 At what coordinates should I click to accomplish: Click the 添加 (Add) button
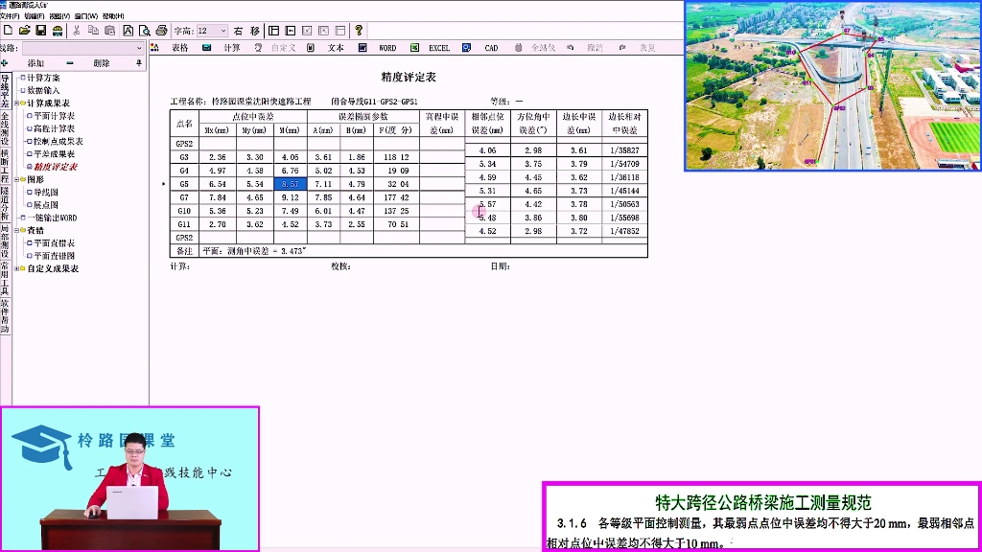36,64
